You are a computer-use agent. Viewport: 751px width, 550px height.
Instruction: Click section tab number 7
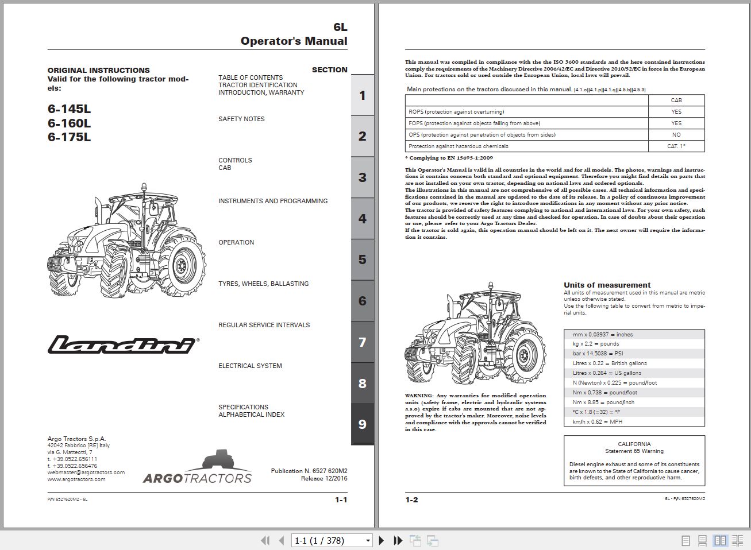click(363, 342)
